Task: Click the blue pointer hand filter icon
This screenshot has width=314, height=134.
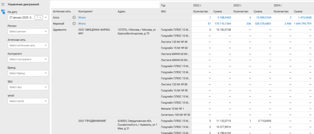Action: coord(3,12)
